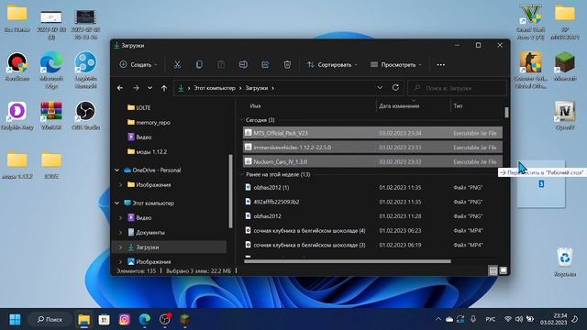Click Загрузки in address breadcrumb
This screenshot has width=587, height=330.
click(x=257, y=88)
